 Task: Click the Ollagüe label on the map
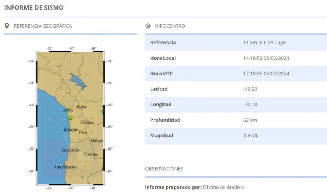point(97,141)
